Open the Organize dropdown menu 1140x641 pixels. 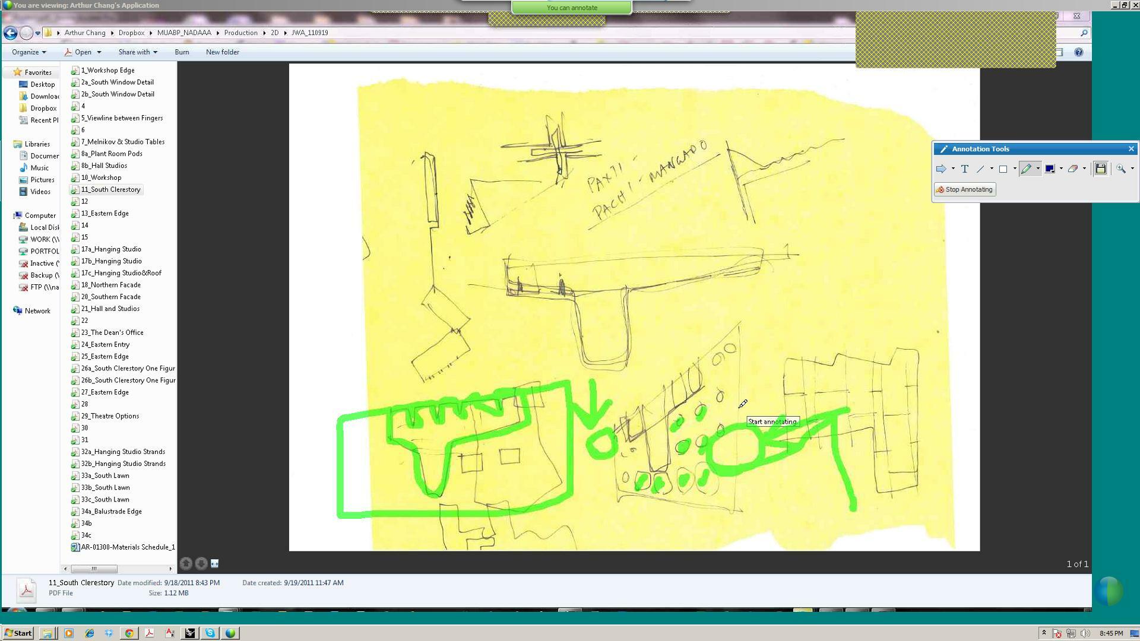[28, 52]
